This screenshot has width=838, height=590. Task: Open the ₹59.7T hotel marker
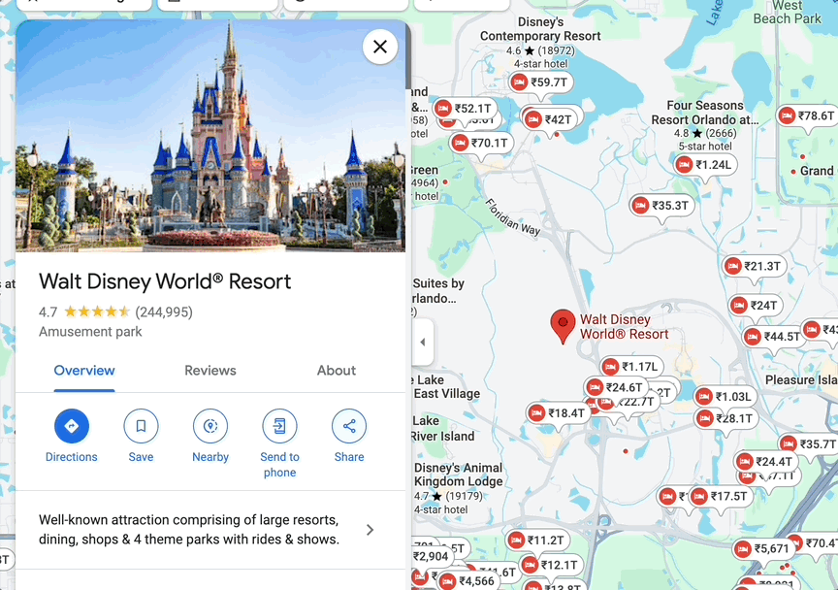coord(541,82)
